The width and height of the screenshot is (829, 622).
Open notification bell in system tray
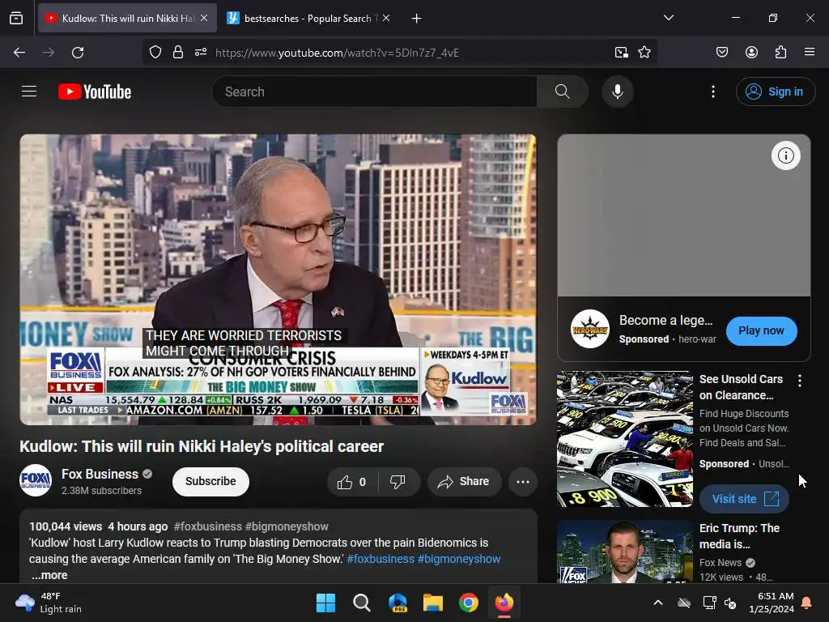806,603
